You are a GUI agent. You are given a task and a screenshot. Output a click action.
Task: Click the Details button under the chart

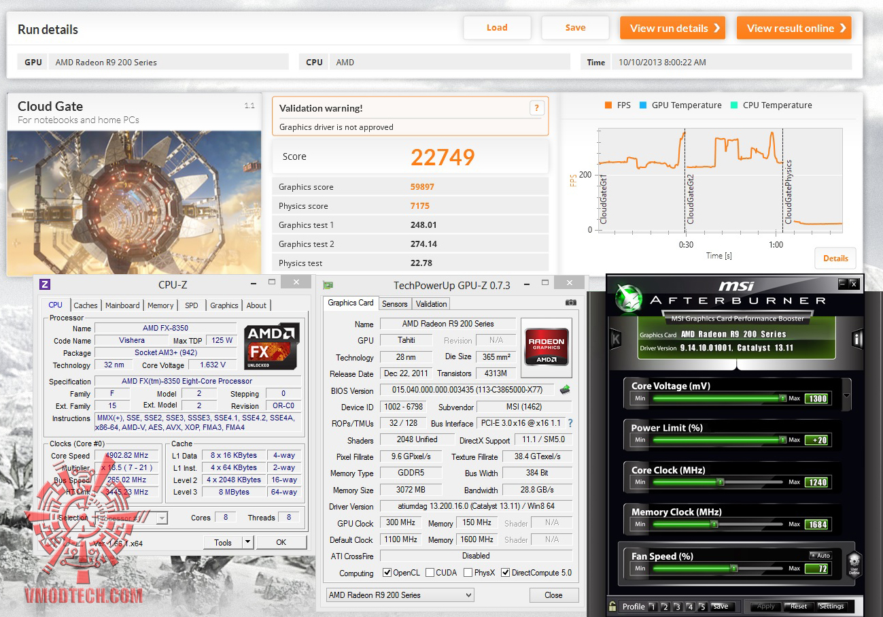(x=835, y=259)
